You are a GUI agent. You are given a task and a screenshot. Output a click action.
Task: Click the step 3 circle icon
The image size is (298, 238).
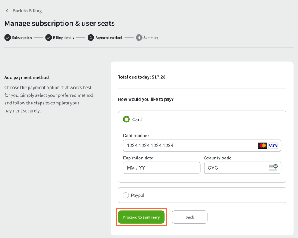tap(91, 38)
